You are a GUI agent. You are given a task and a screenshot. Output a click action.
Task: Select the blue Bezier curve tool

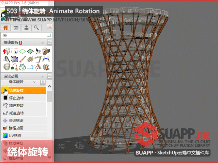(46, 59)
